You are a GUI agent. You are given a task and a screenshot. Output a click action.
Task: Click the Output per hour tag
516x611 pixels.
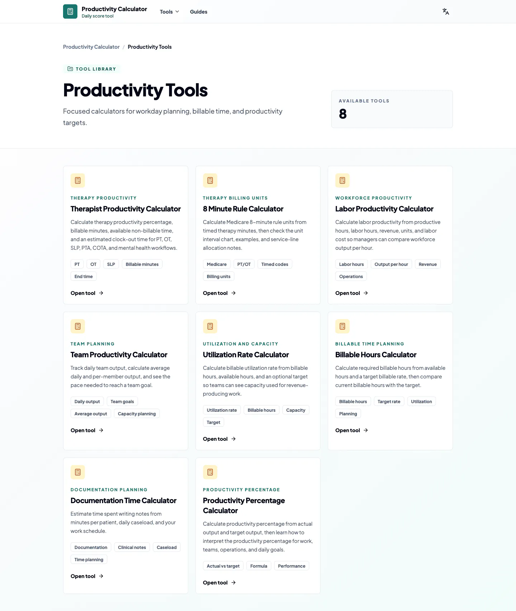(391, 264)
